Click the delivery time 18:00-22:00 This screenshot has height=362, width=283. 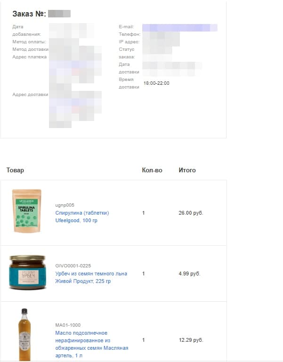(x=156, y=83)
